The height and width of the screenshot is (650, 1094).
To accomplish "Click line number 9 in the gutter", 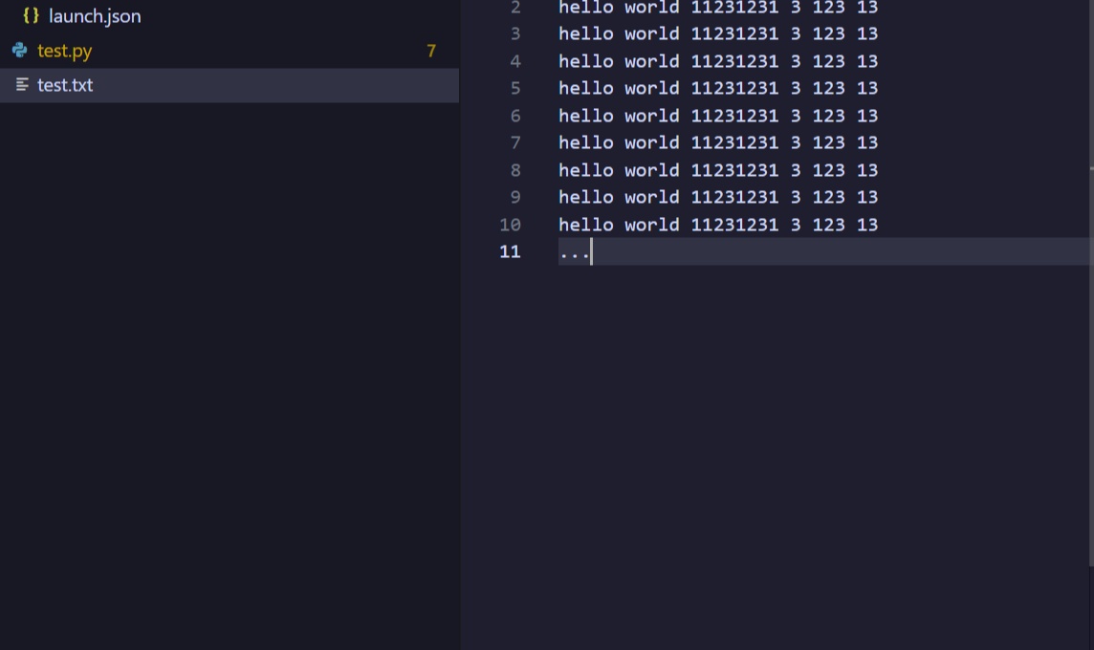I will coord(515,197).
